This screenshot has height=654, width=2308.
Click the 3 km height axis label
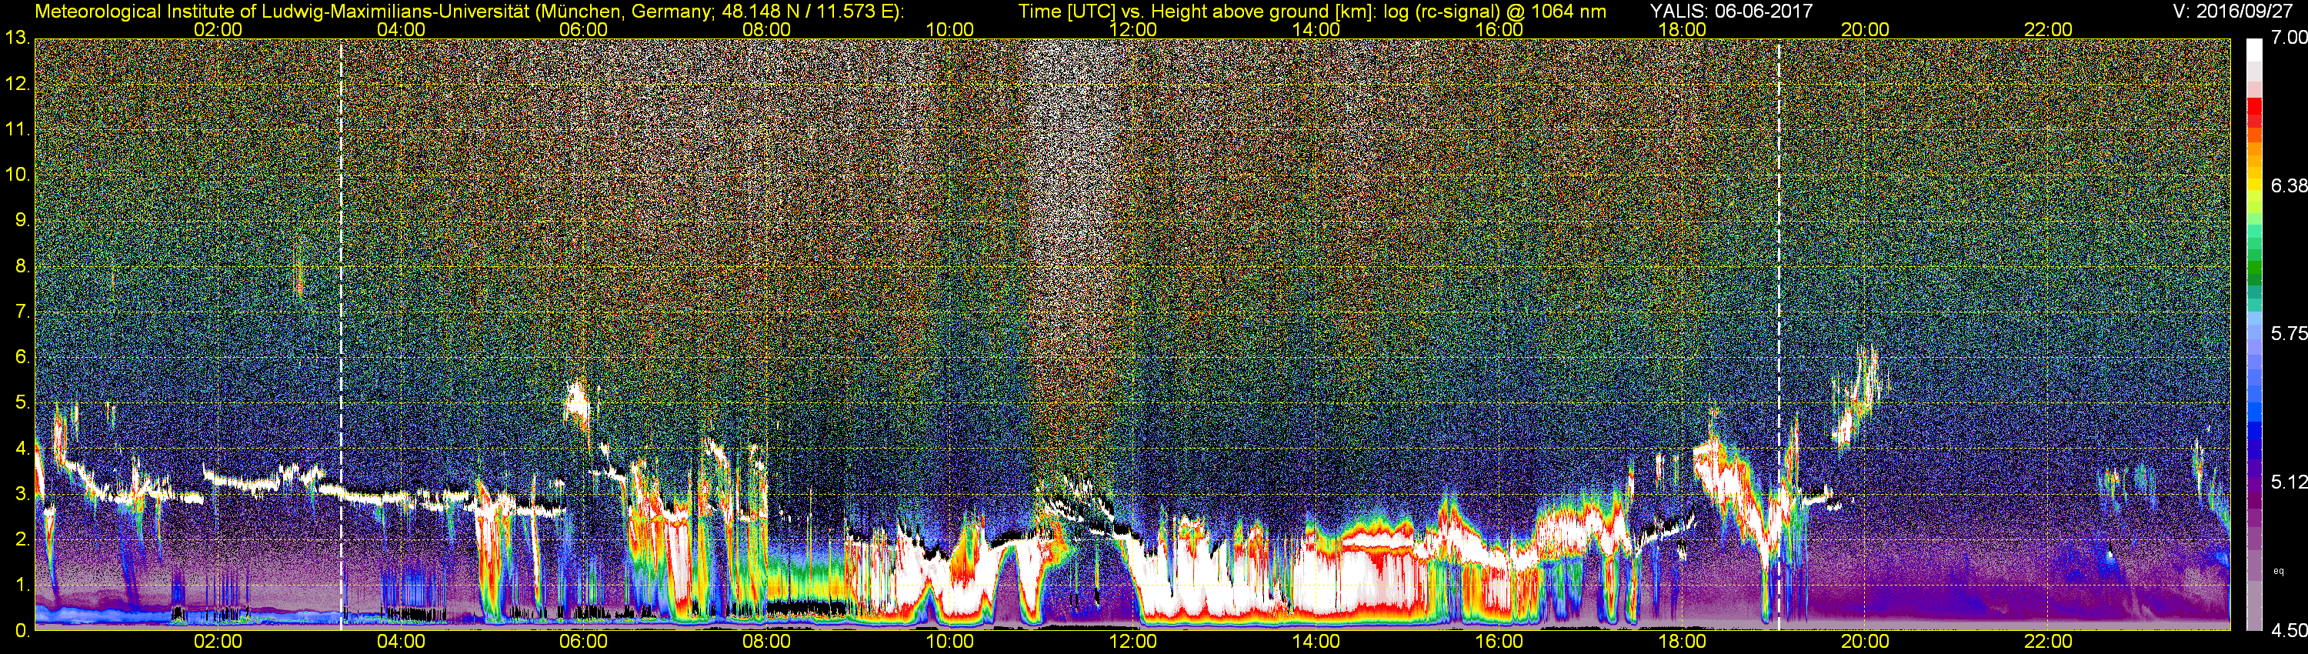[22, 495]
